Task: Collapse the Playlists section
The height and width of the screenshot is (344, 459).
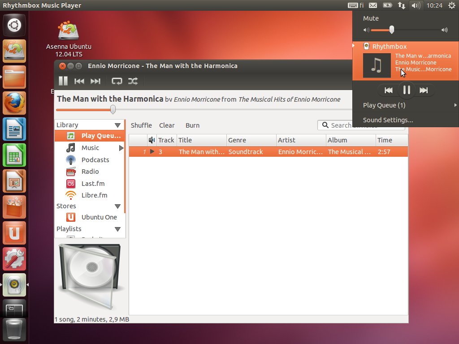Action: click(118, 229)
